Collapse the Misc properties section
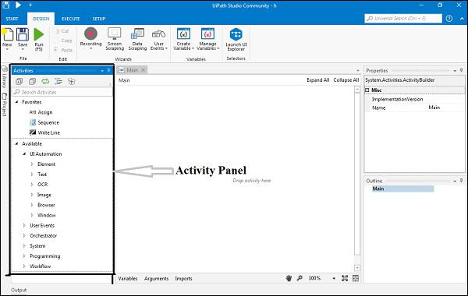468x296 pixels. [367, 90]
